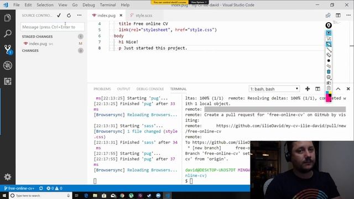The image size is (354, 199).
Task: Open the '1: bash, bash' terminal dropdown
Action: tap(274, 89)
